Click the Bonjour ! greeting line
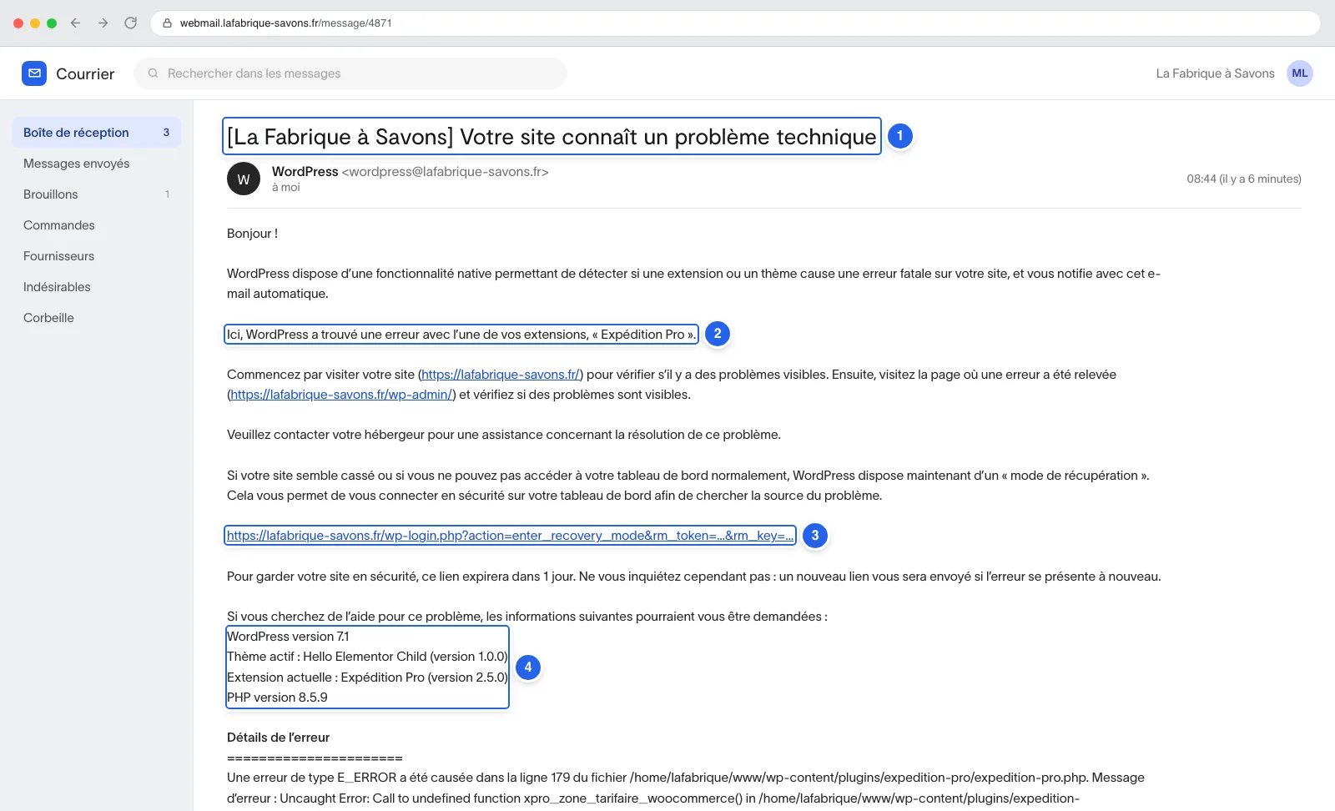This screenshot has width=1335, height=811. pyautogui.click(x=252, y=234)
